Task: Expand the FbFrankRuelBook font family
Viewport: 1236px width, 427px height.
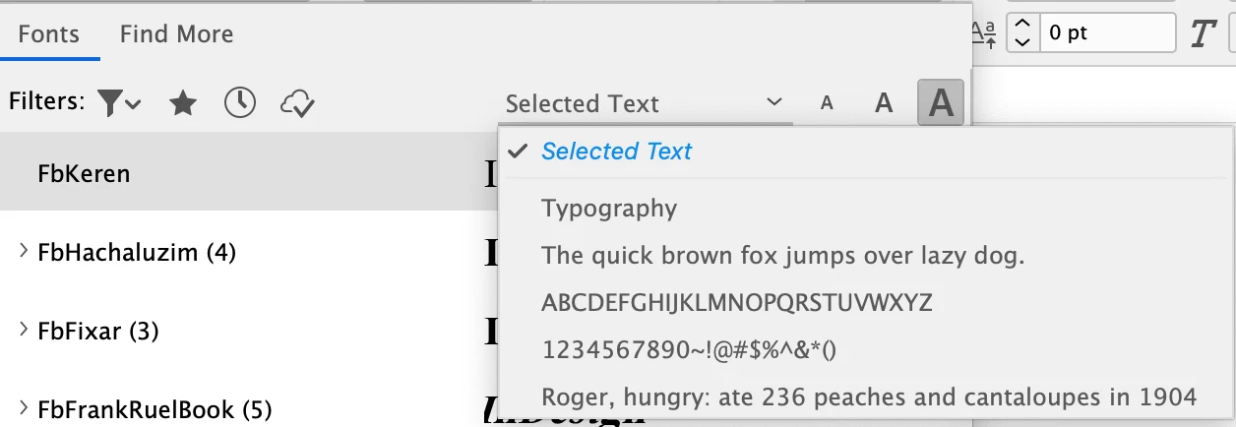Action: click(x=24, y=408)
